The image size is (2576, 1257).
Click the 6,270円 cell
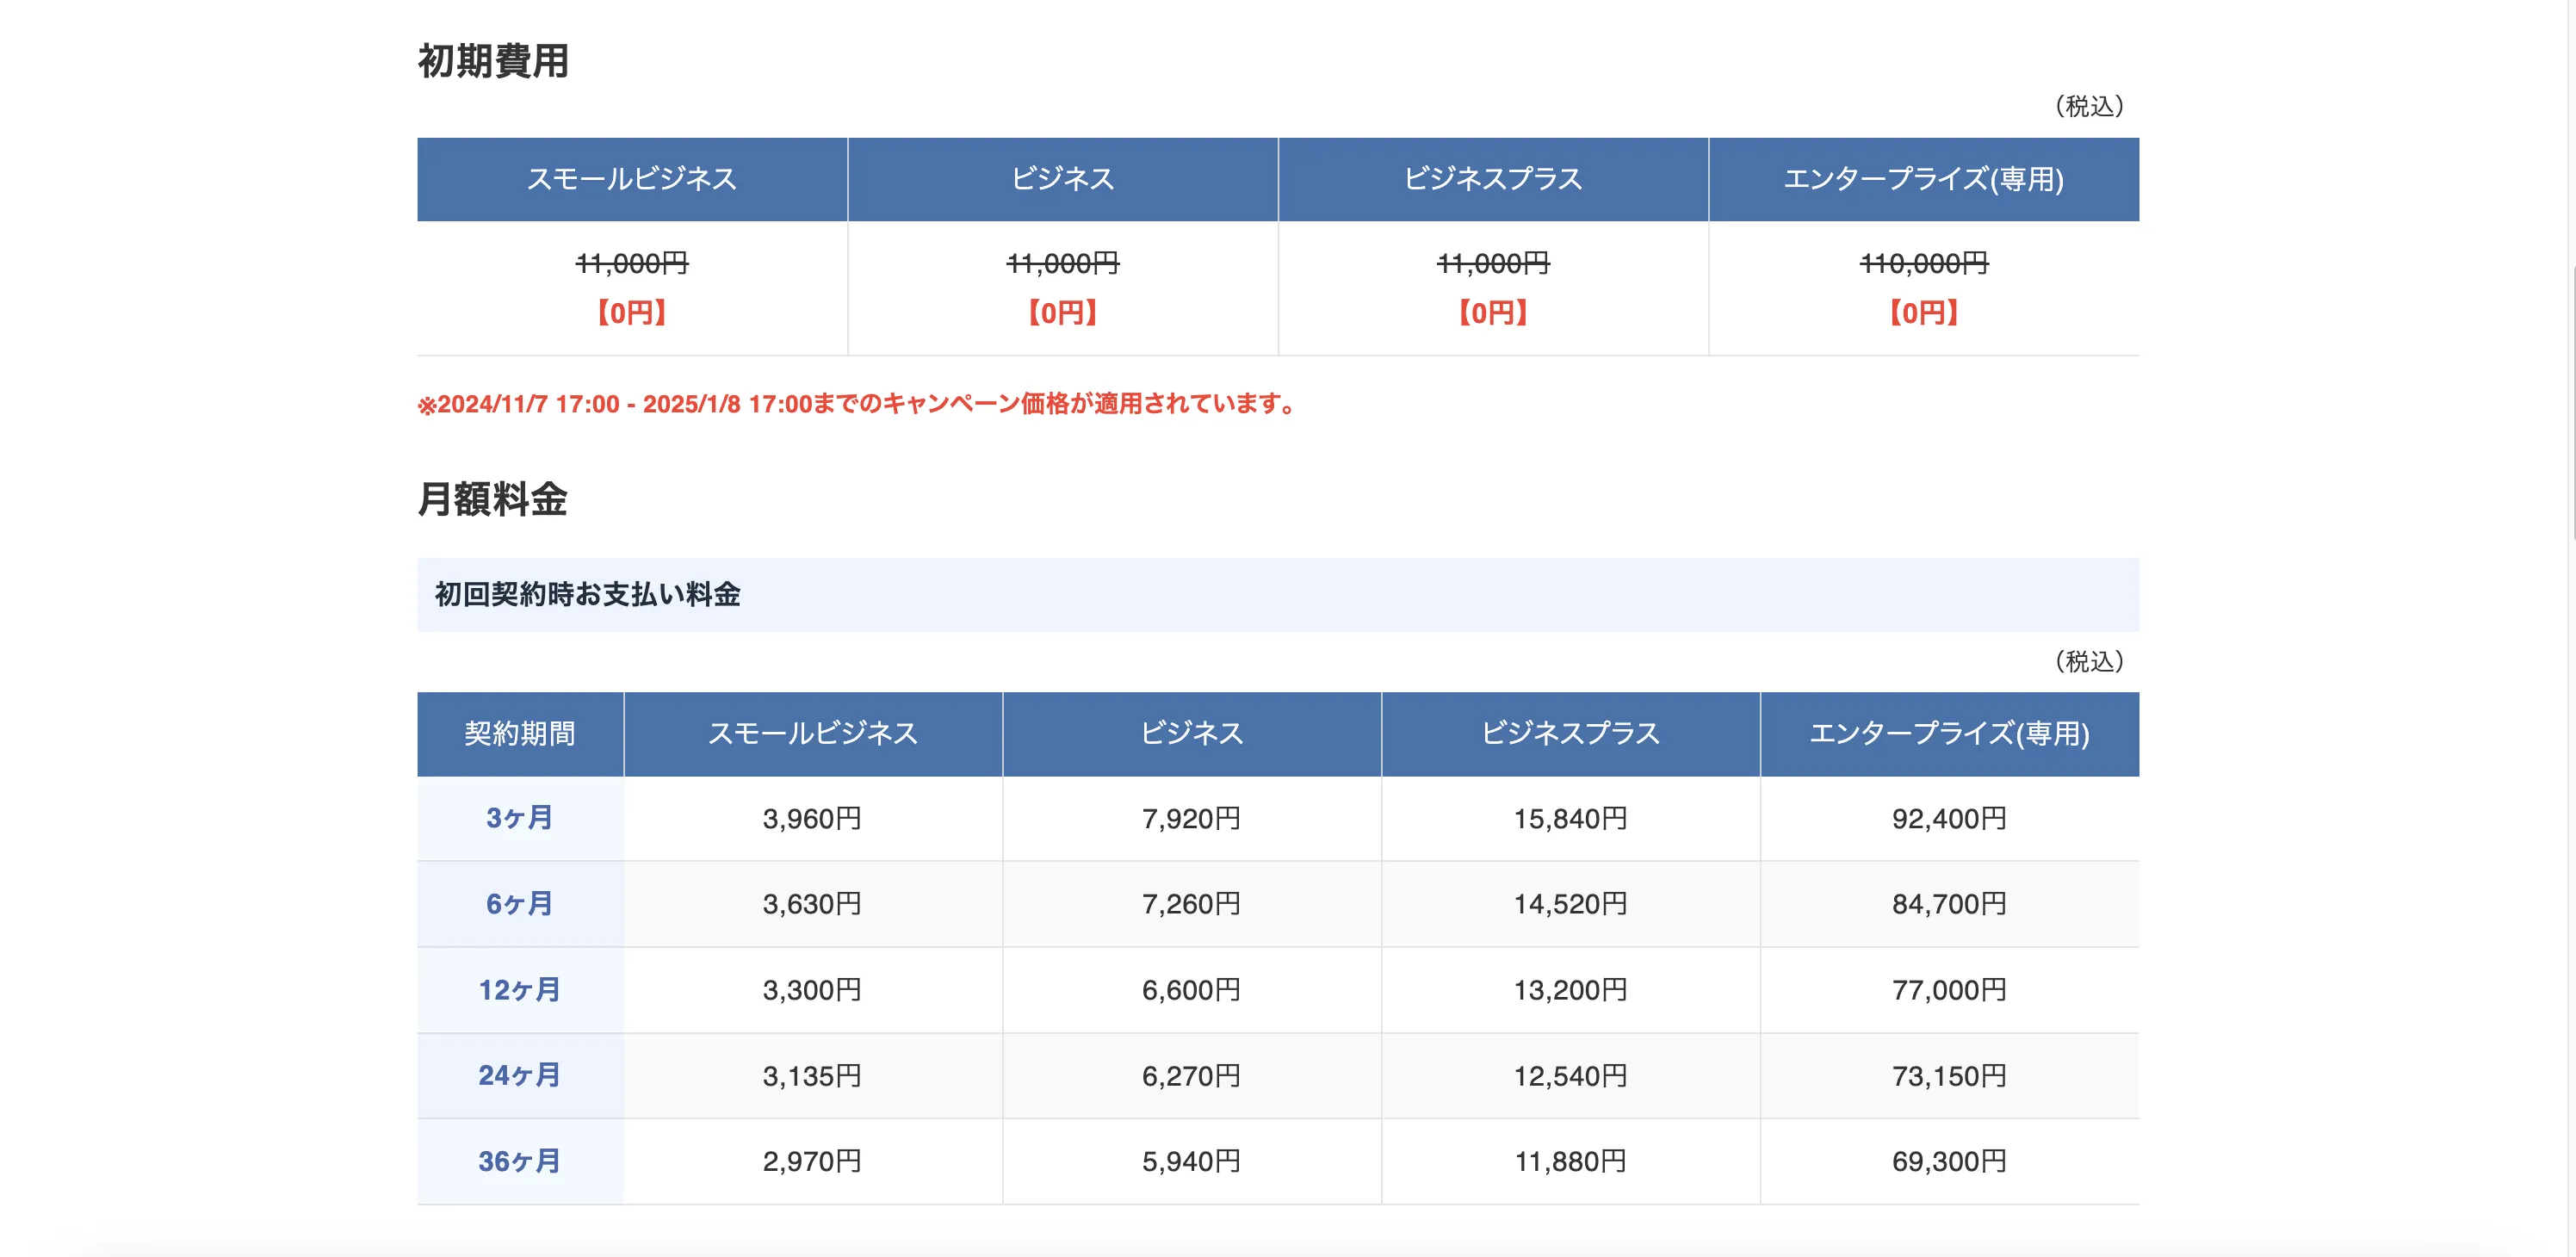[x=1192, y=1076]
